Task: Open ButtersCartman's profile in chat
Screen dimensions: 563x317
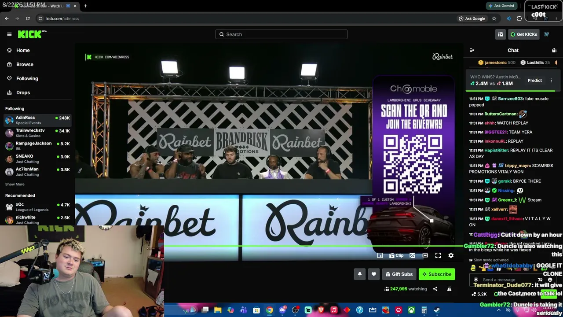Action: pyautogui.click(x=501, y=114)
